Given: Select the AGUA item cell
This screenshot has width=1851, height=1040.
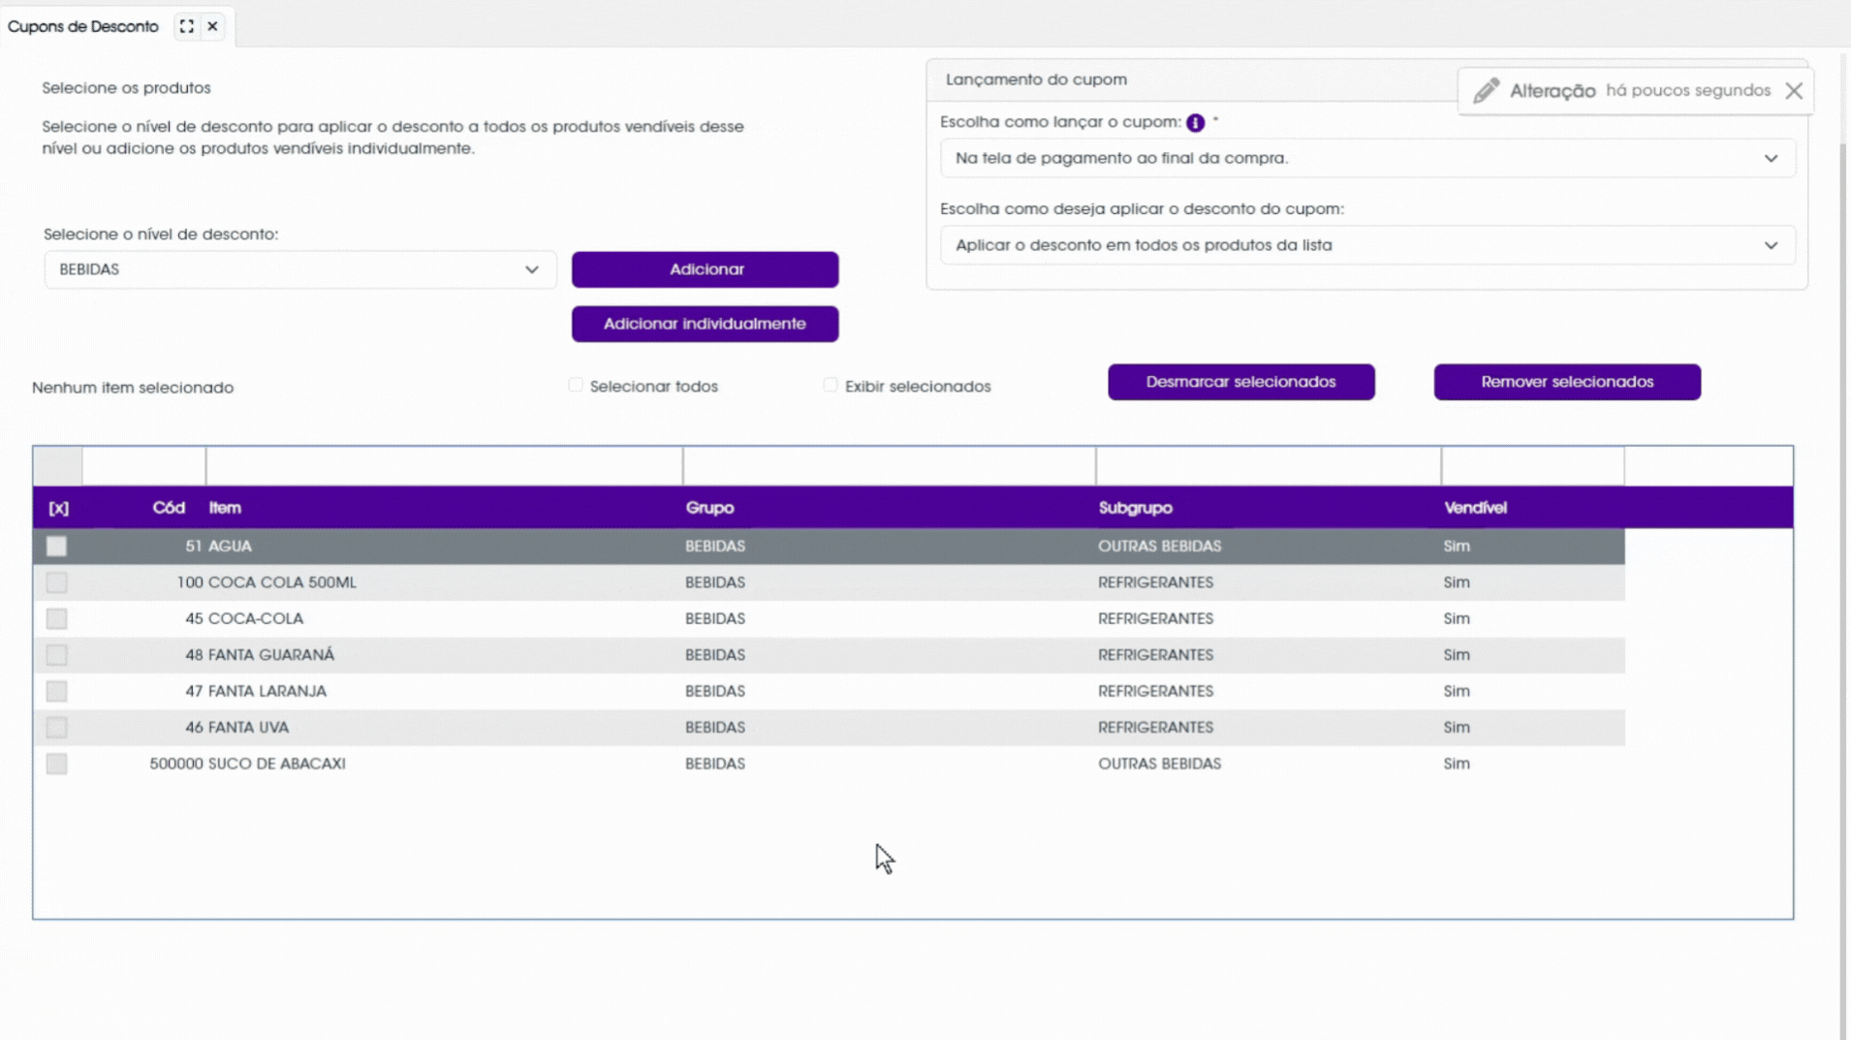Looking at the screenshot, I should pos(230,547).
